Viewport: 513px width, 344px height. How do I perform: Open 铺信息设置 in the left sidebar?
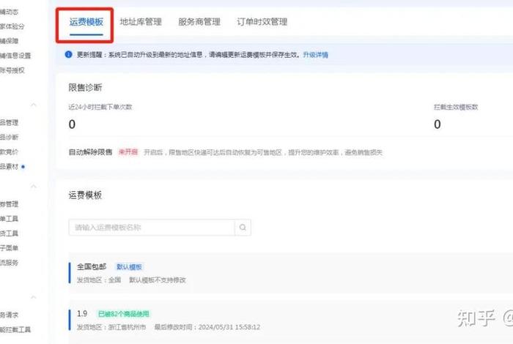pos(15,55)
